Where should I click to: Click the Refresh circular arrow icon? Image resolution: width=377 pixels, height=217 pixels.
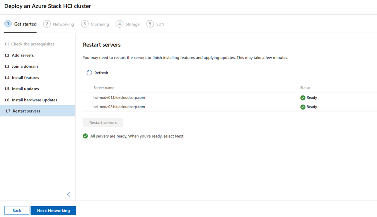(x=89, y=73)
